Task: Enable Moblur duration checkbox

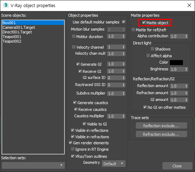Action: (x=74, y=36)
